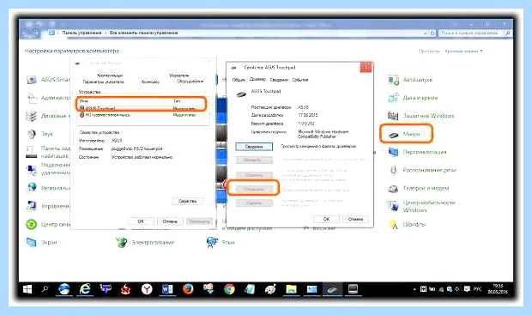Viewport: 532px width, 315px height.
Task: Click Отмена in mouse properties dialog
Action: [x=170, y=221]
